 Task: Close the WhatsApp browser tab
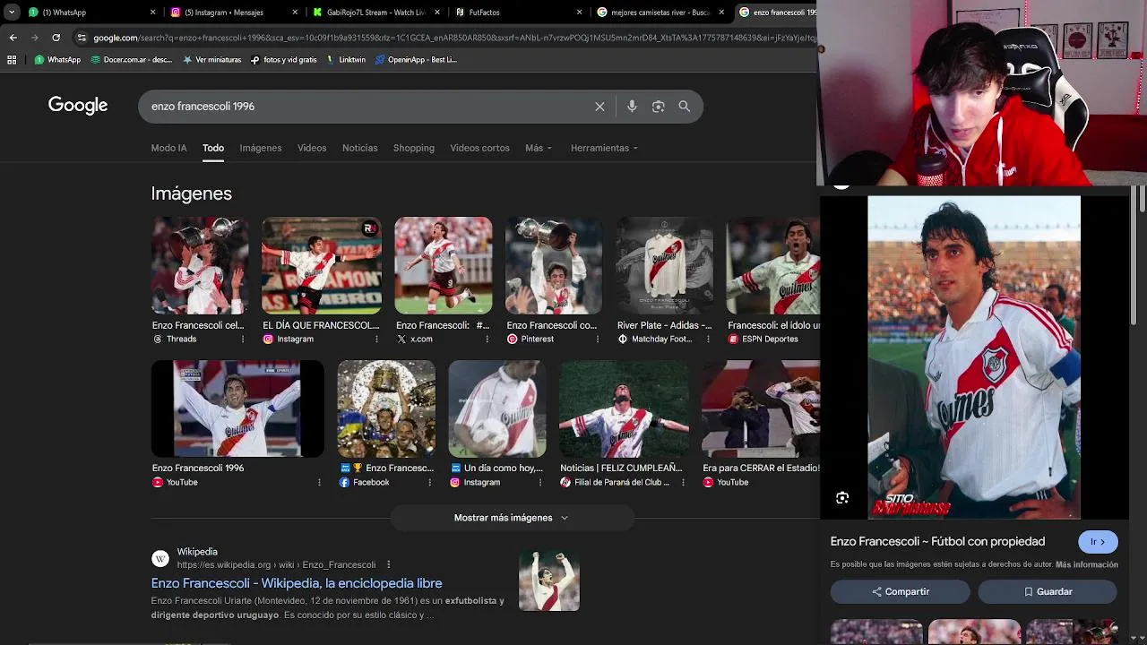click(x=153, y=13)
